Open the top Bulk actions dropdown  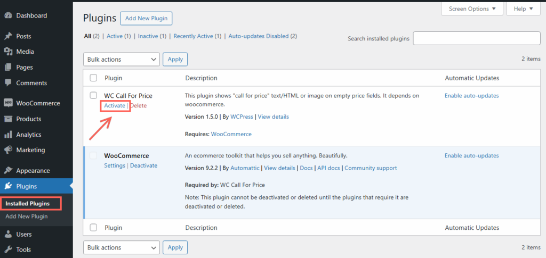(122, 60)
